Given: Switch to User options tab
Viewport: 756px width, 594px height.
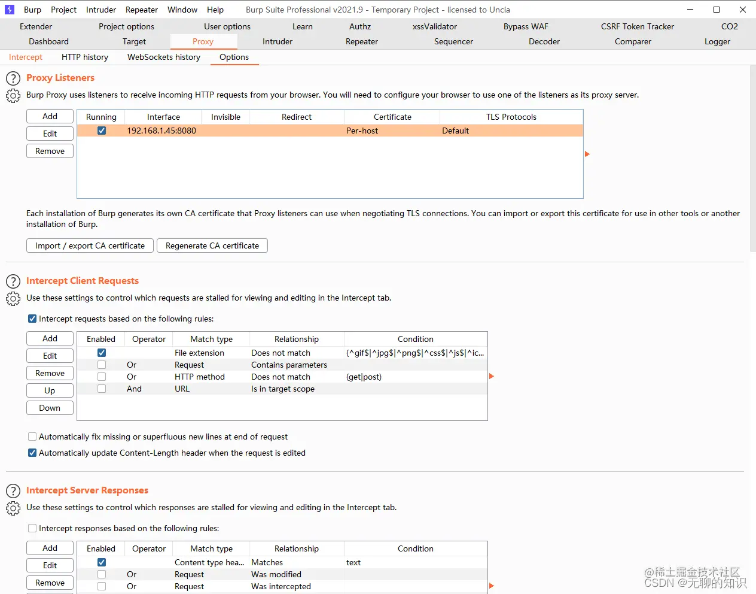Looking at the screenshot, I should coord(227,26).
